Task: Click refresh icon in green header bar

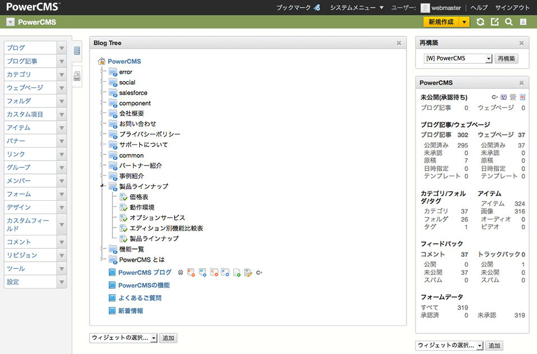Action: [x=480, y=22]
